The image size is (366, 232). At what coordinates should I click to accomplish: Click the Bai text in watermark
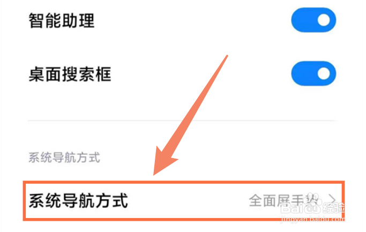pos(292,207)
